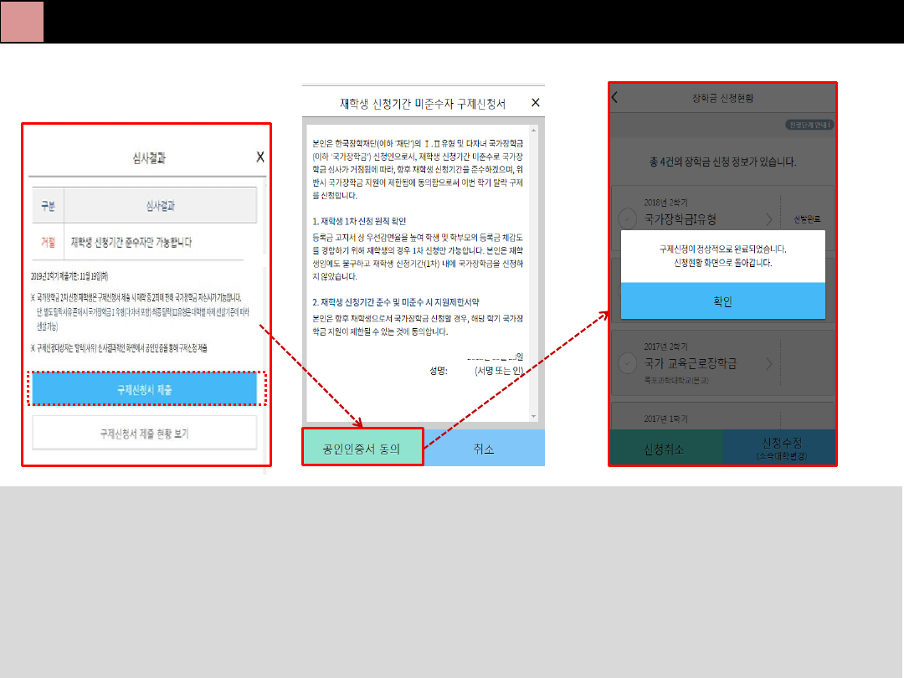Confirm the completion message with 확인
This screenshot has width=904, height=678.
click(722, 301)
